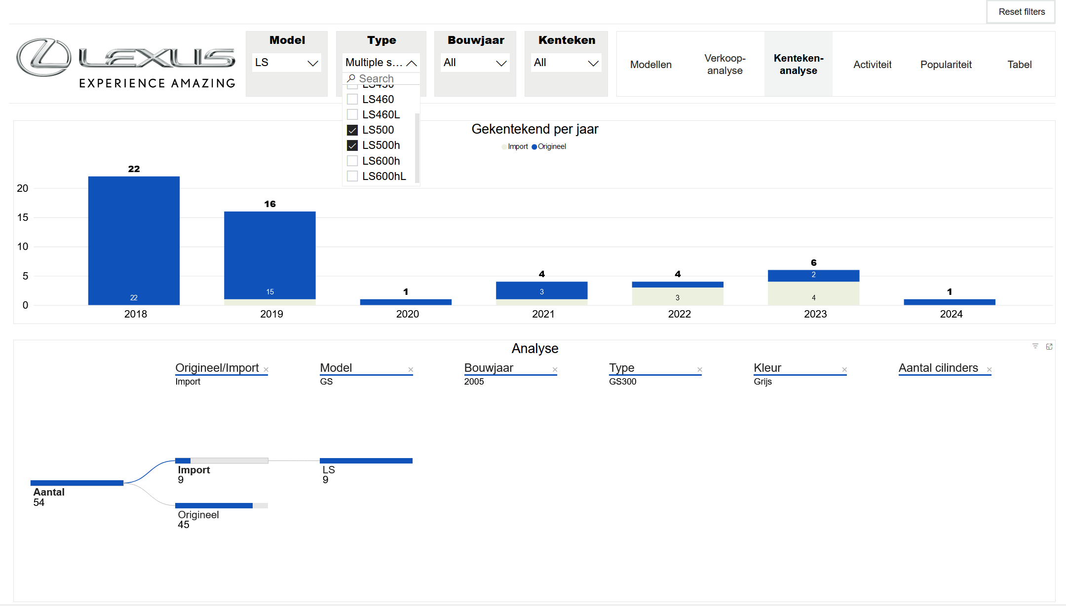
Task: Select the 2020 bar in the chart
Action: (x=406, y=302)
